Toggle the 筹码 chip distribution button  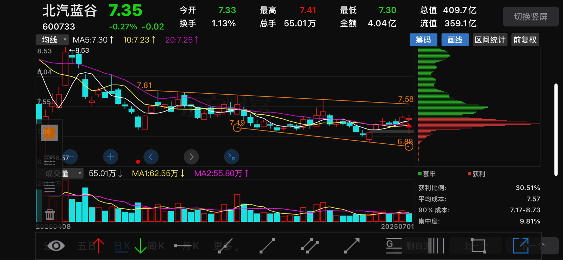pos(423,40)
